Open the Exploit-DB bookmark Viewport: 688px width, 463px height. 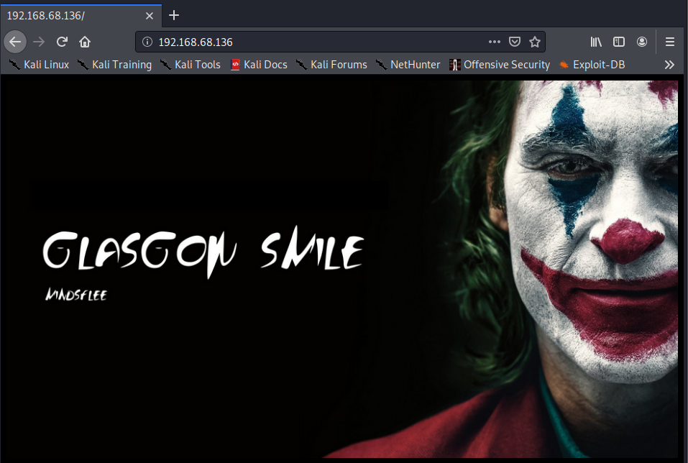[592, 65]
